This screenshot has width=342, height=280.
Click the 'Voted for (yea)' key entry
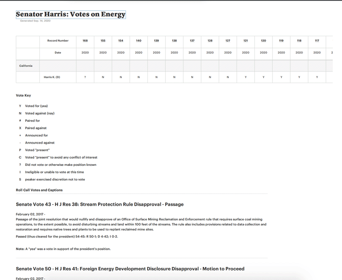36,106
